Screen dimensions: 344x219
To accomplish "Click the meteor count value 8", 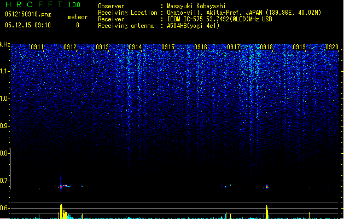I will coord(78,25).
